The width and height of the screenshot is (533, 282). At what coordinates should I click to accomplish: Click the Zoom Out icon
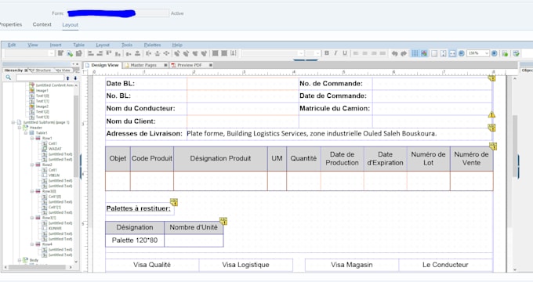pos(461,53)
